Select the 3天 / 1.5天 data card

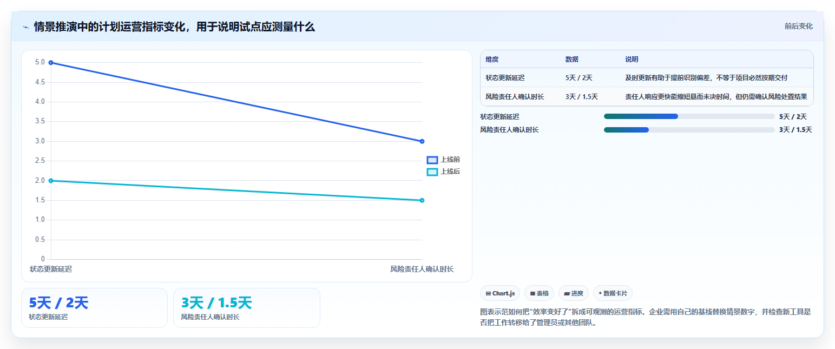point(247,308)
